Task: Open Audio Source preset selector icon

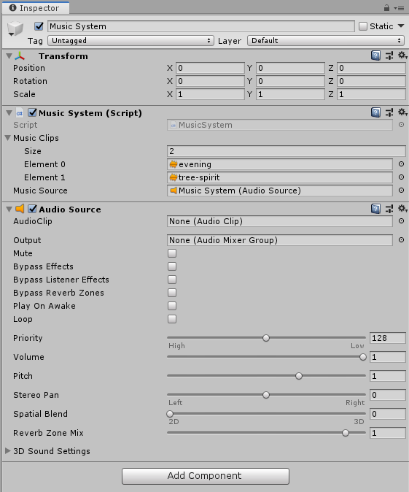Action: [389, 209]
